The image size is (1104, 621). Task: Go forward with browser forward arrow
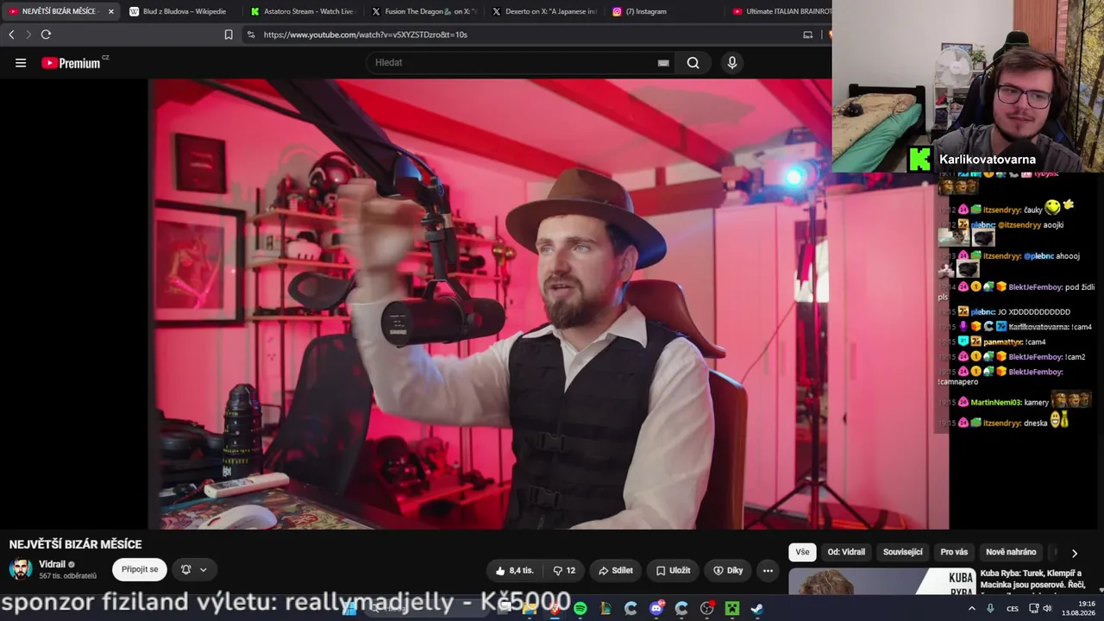28,34
